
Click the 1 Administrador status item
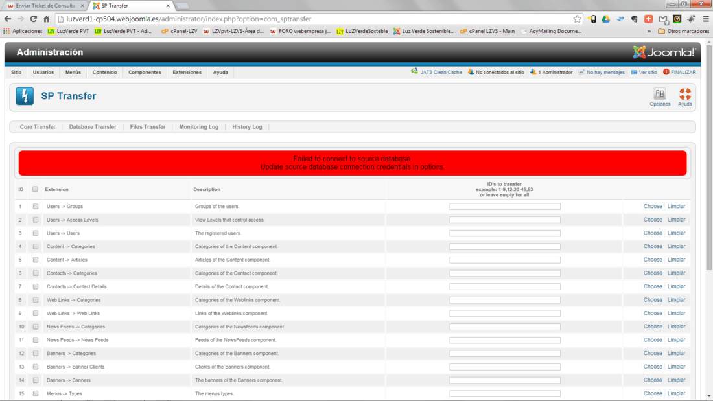click(551, 72)
